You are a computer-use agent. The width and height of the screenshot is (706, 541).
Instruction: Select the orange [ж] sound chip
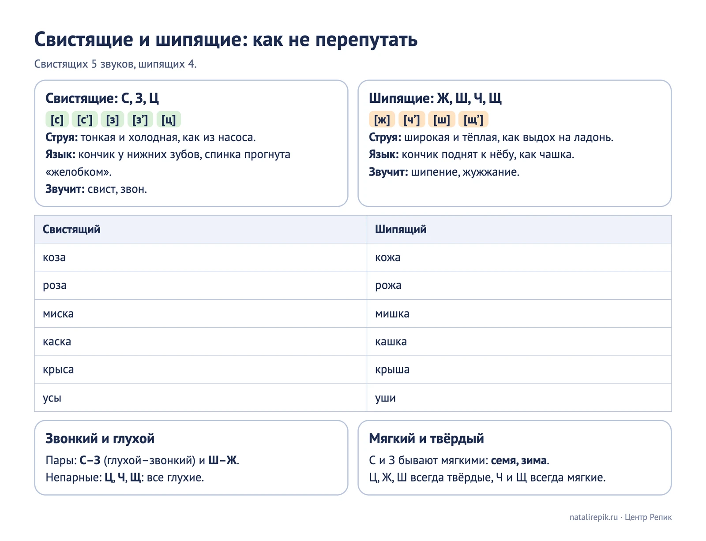[x=382, y=119]
